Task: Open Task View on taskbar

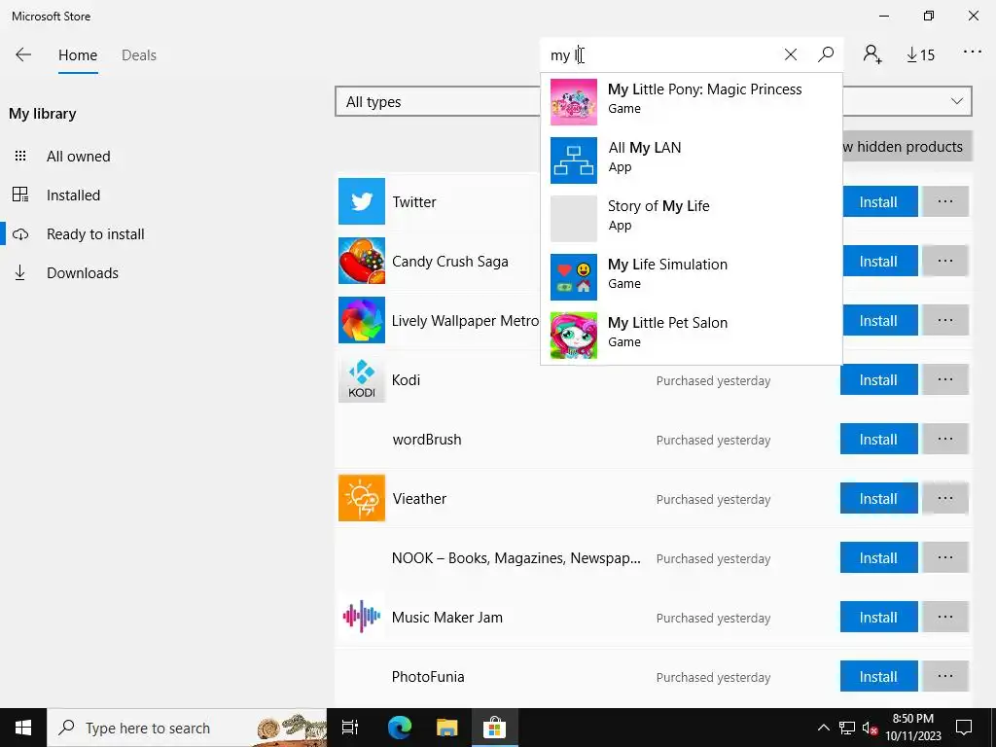Action: pos(350,728)
